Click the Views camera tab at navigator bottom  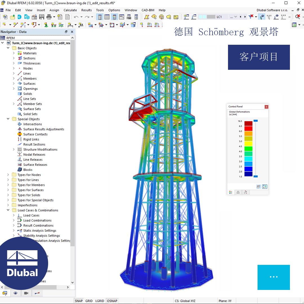26,293
